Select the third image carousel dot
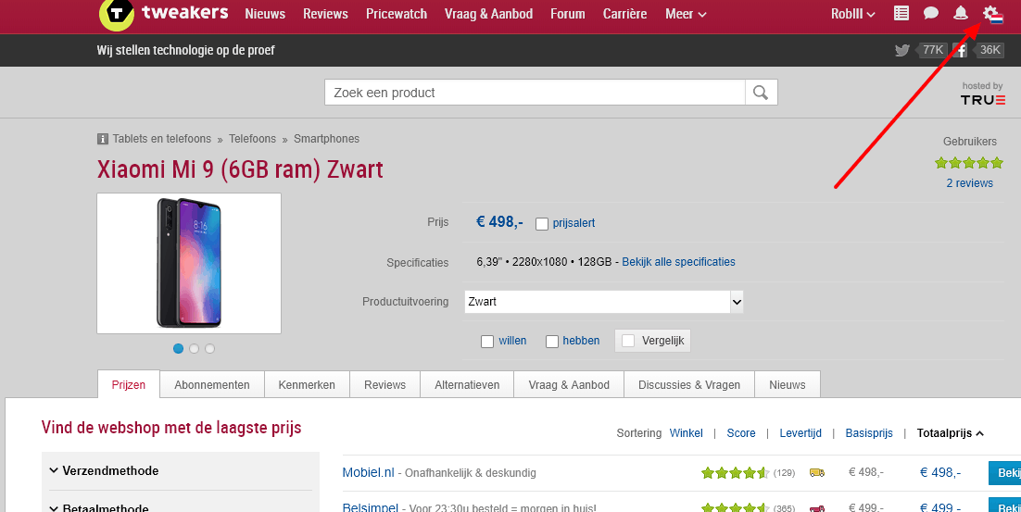1021x512 pixels. pyautogui.click(x=209, y=349)
